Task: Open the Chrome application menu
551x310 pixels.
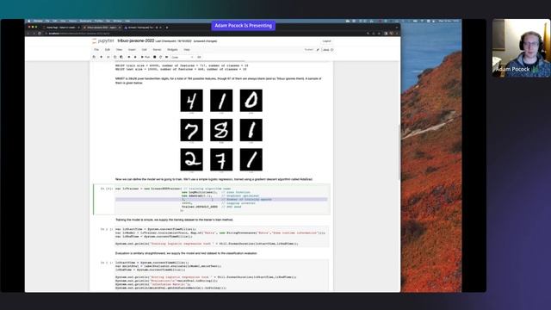Action: [x=38, y=21]
